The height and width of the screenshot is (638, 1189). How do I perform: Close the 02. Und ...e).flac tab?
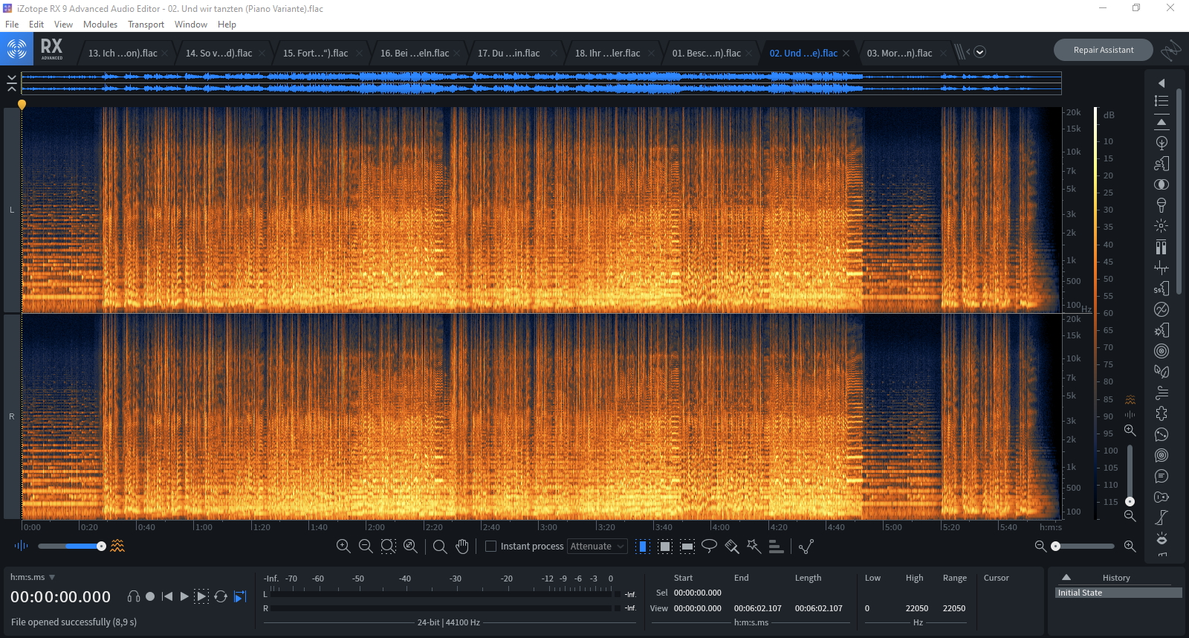[x=846, y=54]
